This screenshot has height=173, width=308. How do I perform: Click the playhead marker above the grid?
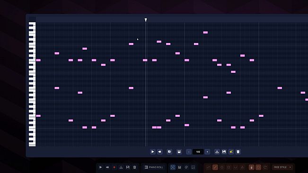tap(146, 20)
